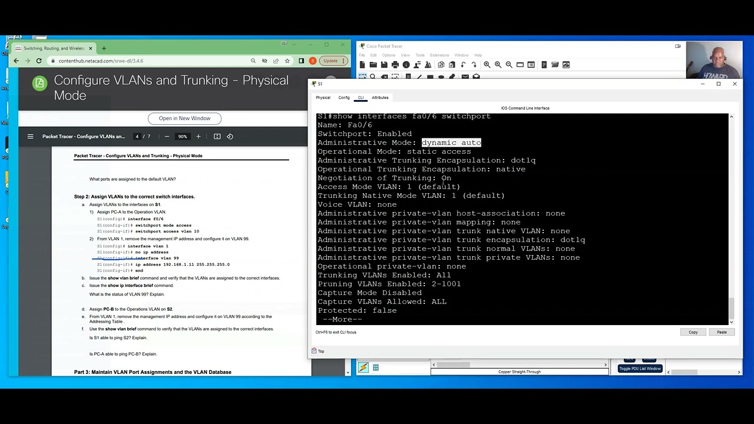Select the Delete tool in Packet Tracer
754x424 pixels.
point(384,77)
